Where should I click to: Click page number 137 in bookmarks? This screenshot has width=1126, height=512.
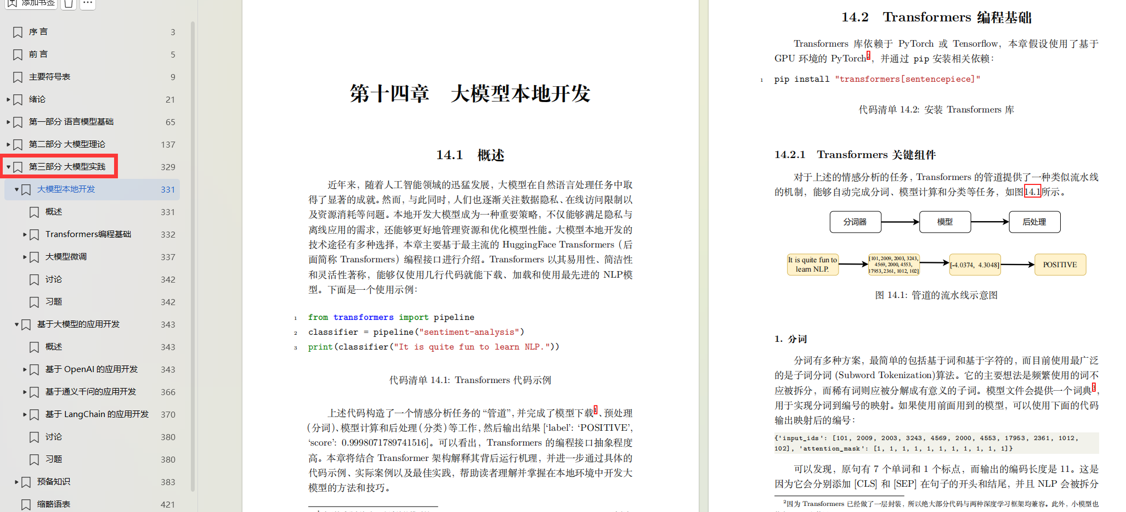coord(168,144)
